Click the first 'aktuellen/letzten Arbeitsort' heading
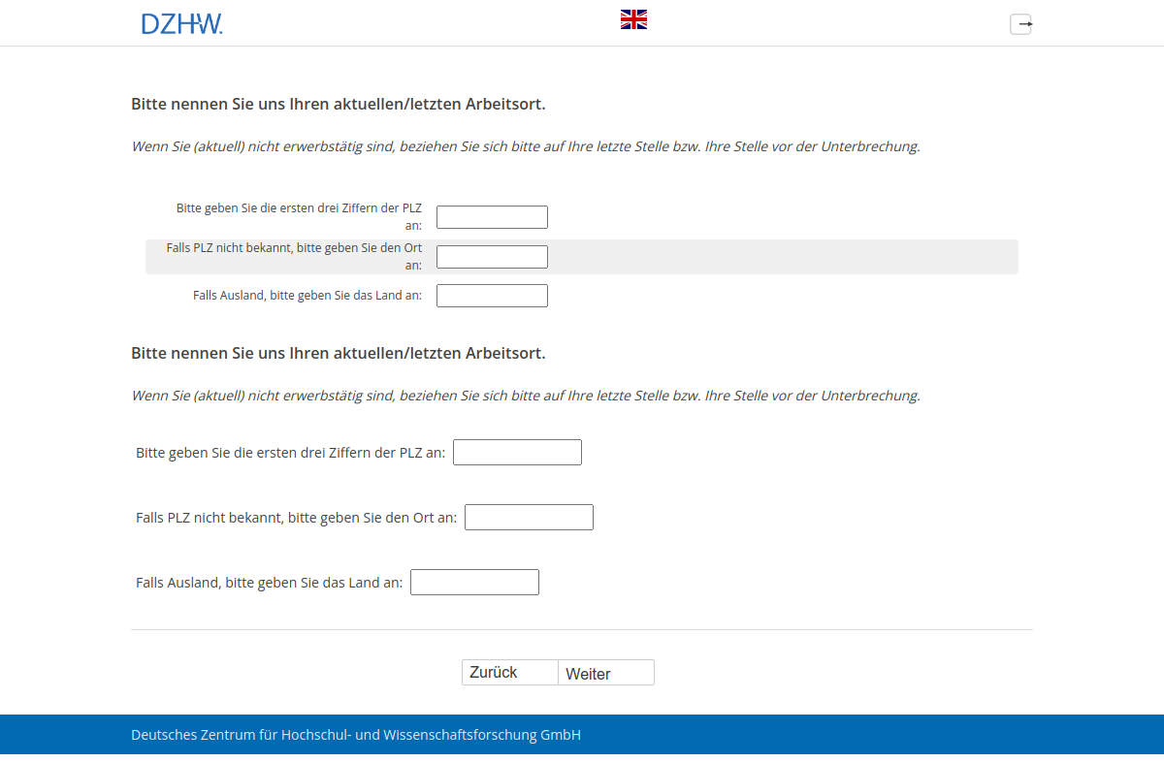The width and height of the screenshot is (1164, 763). tap(338, 104)
